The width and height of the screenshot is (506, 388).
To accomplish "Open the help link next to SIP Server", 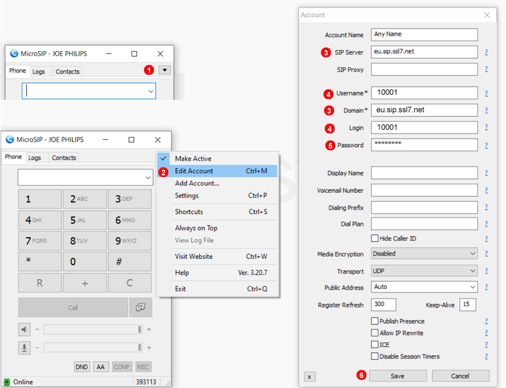I will pos(486,52).
